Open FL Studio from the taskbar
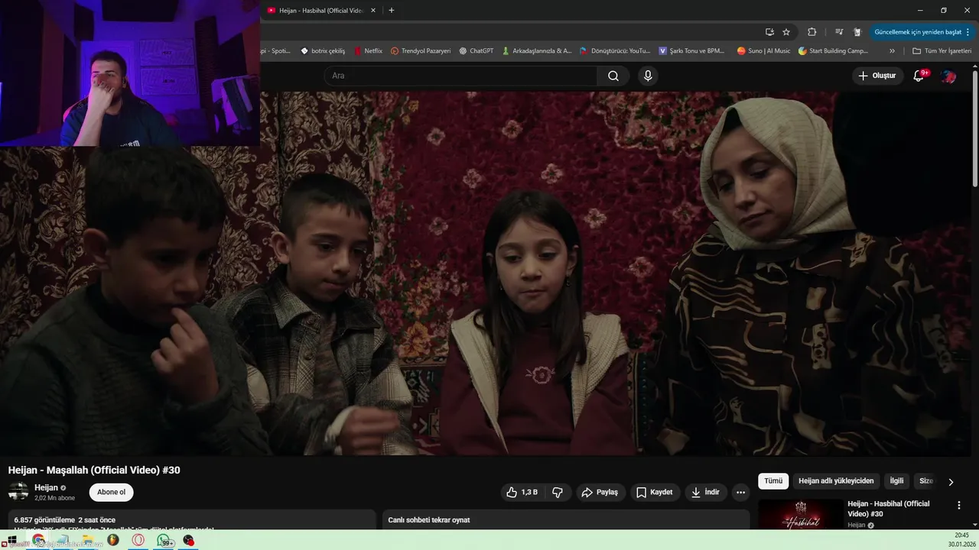Image resolution: width=979 pixels, height=550 pixels. tap(112, 540)
